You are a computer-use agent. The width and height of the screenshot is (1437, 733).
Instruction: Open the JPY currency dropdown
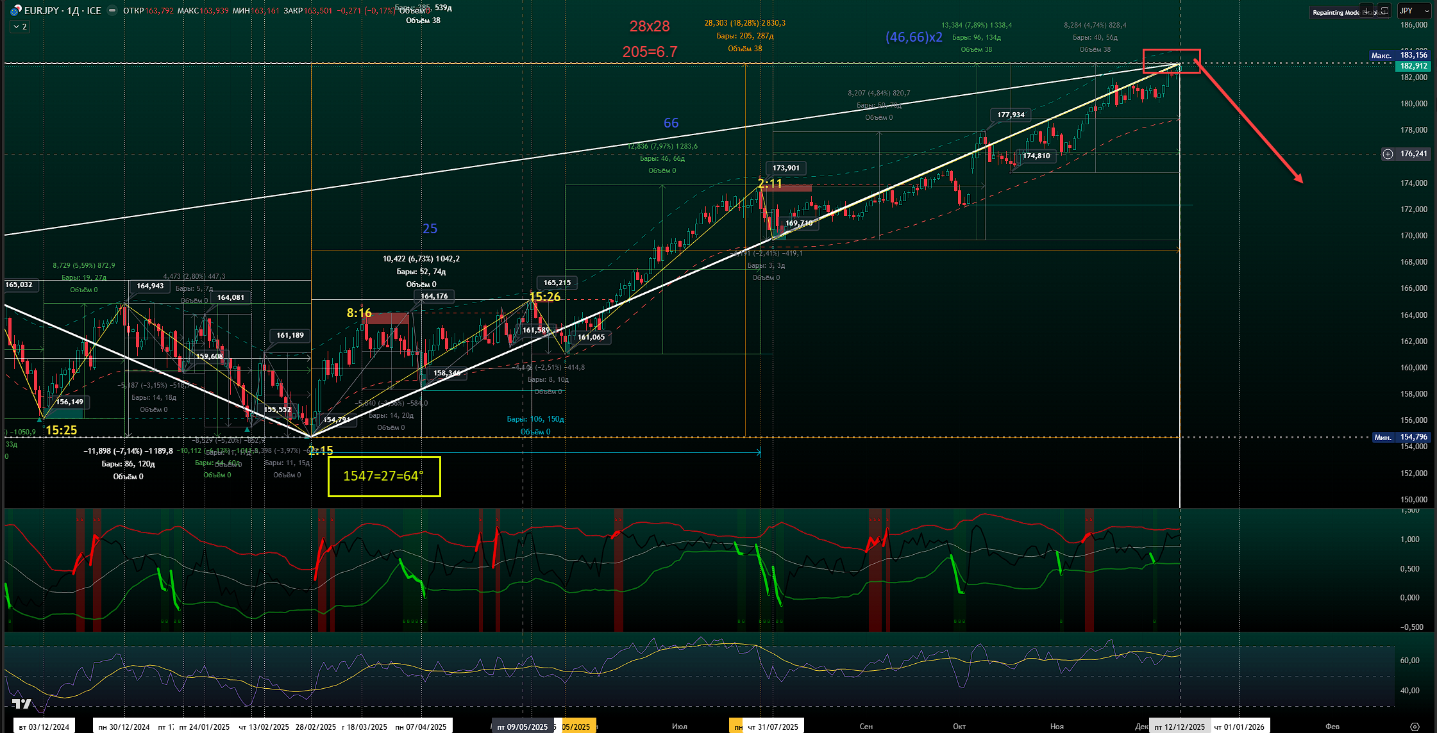coord(1415,11)
